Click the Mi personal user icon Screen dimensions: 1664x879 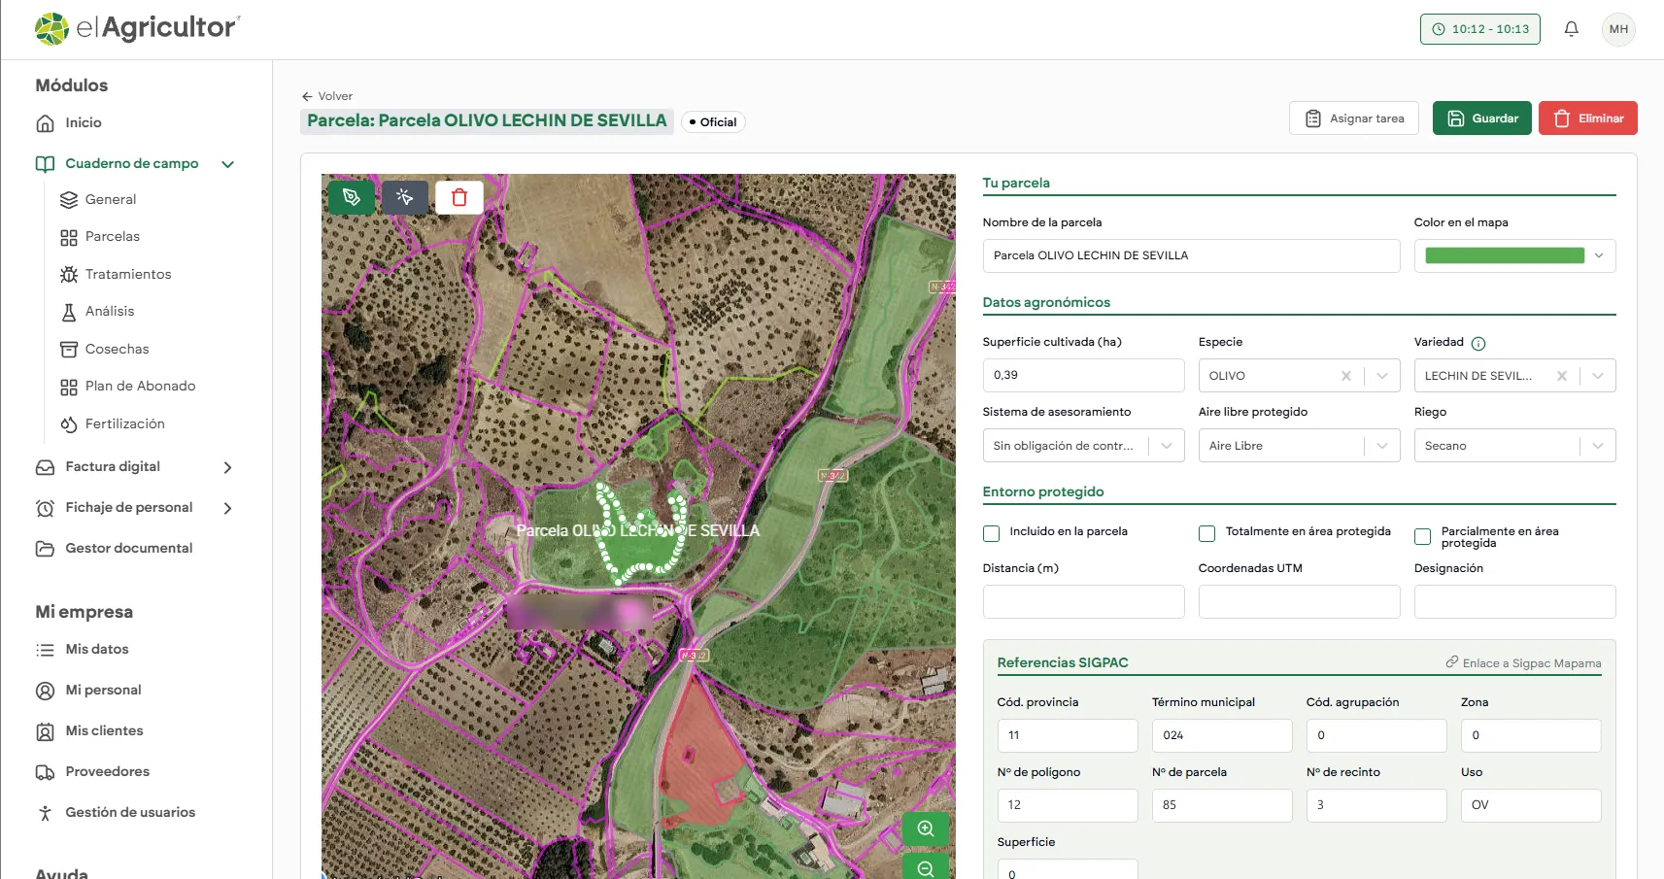pos(45,691)
